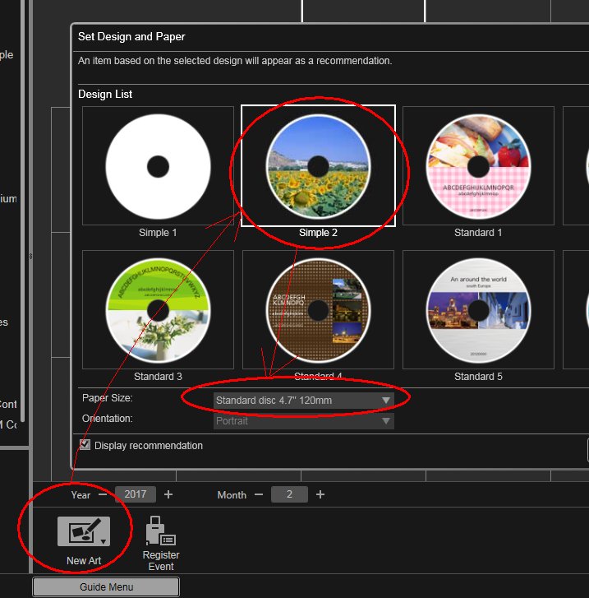Click the Guide Menu button
Image resolution: width=589 pixels, height=598 pixels.
point(106,587)
